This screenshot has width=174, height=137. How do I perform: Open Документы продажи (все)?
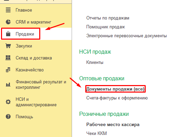115,89
